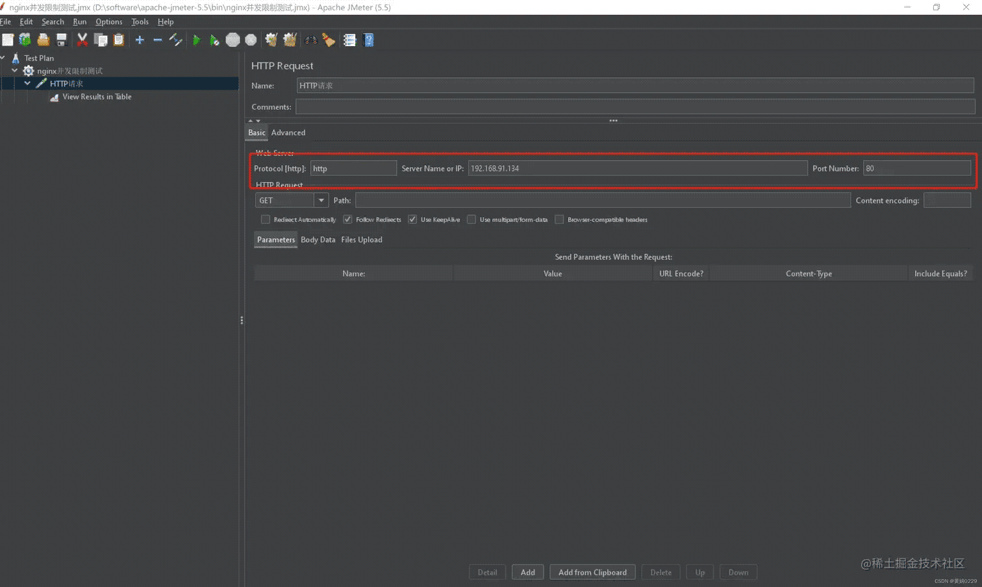Click the green Start test run icon
The height and width of the screenshot is (587, 982).
tap(196, 40)
